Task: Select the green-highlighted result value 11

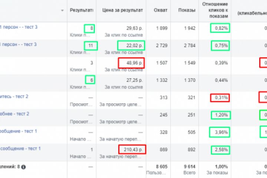Action: pos(90,46)
